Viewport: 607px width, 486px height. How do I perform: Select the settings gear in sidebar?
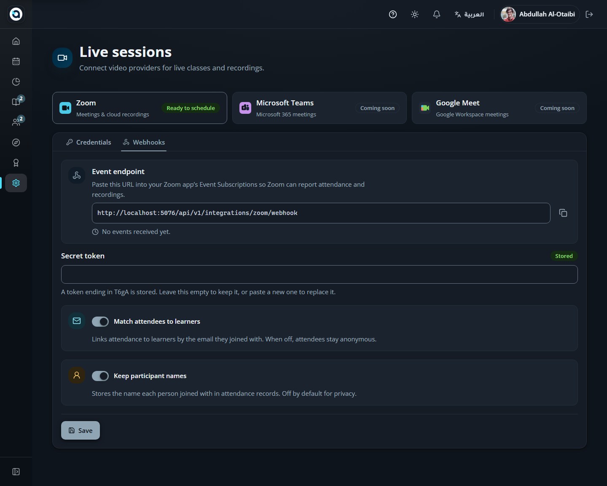pyautogui.click(x=16, y=183)
